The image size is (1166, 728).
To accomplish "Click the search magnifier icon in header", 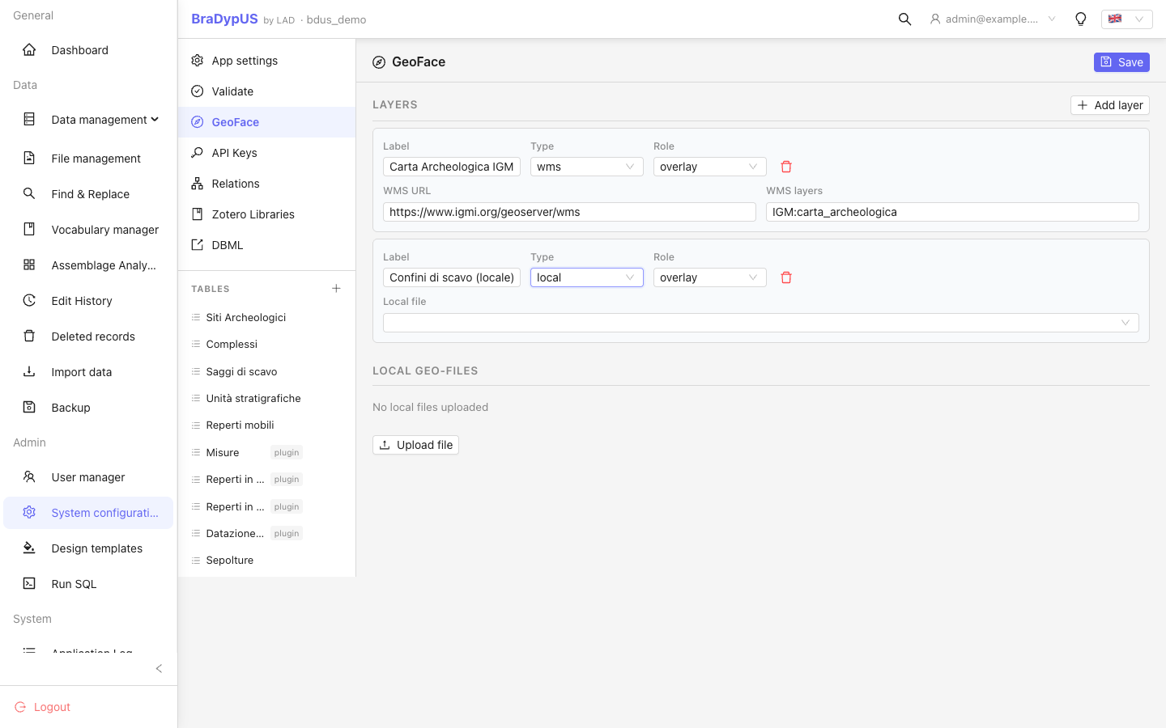I will click(x=904, y=19).
